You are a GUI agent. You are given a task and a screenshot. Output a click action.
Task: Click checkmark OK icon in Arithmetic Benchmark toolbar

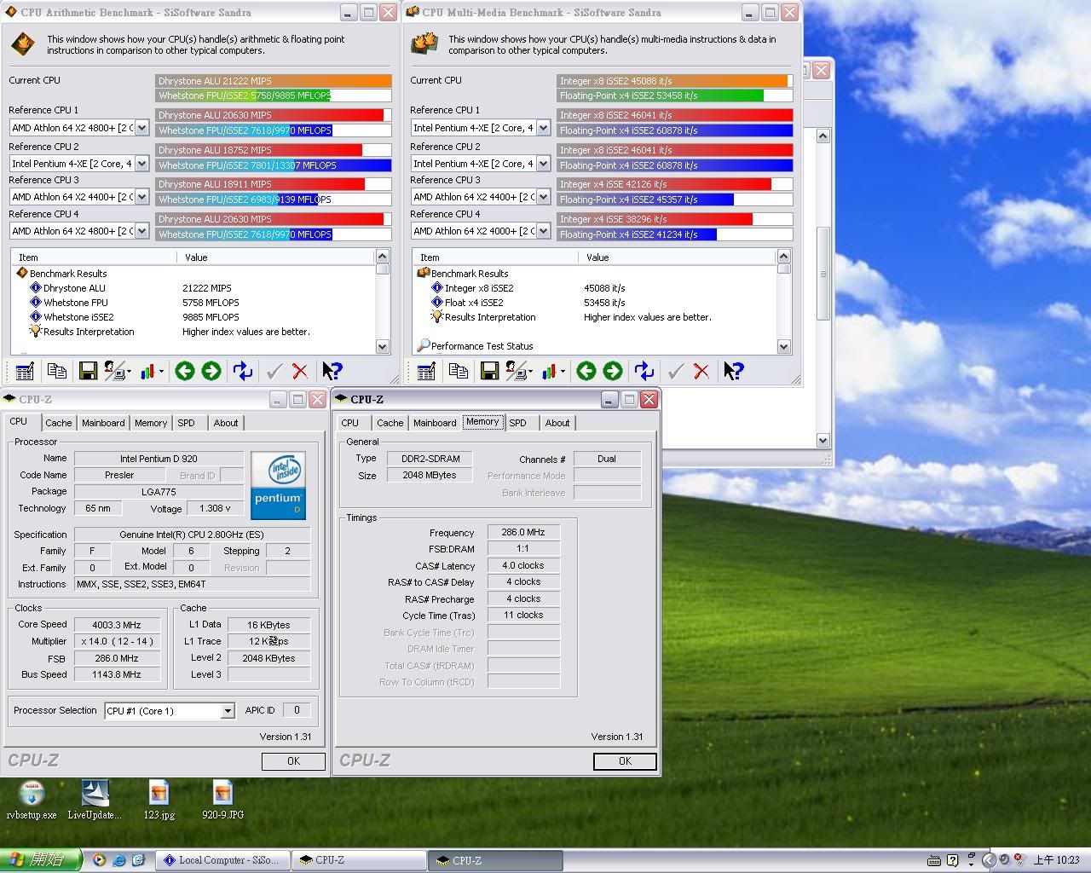(274, 371)
